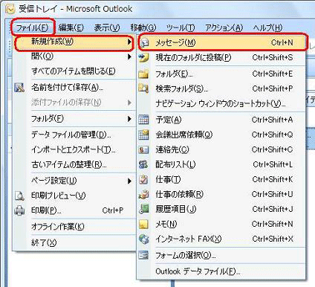Click the Appointment calendar icon
This screenshot has width=315, height=287.
143,120
